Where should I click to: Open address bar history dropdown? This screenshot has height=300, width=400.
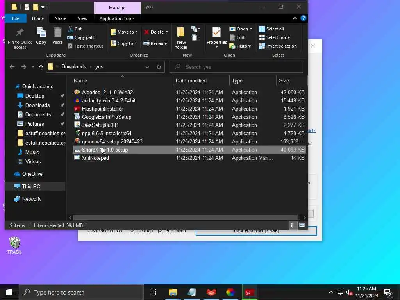(147, 67)
